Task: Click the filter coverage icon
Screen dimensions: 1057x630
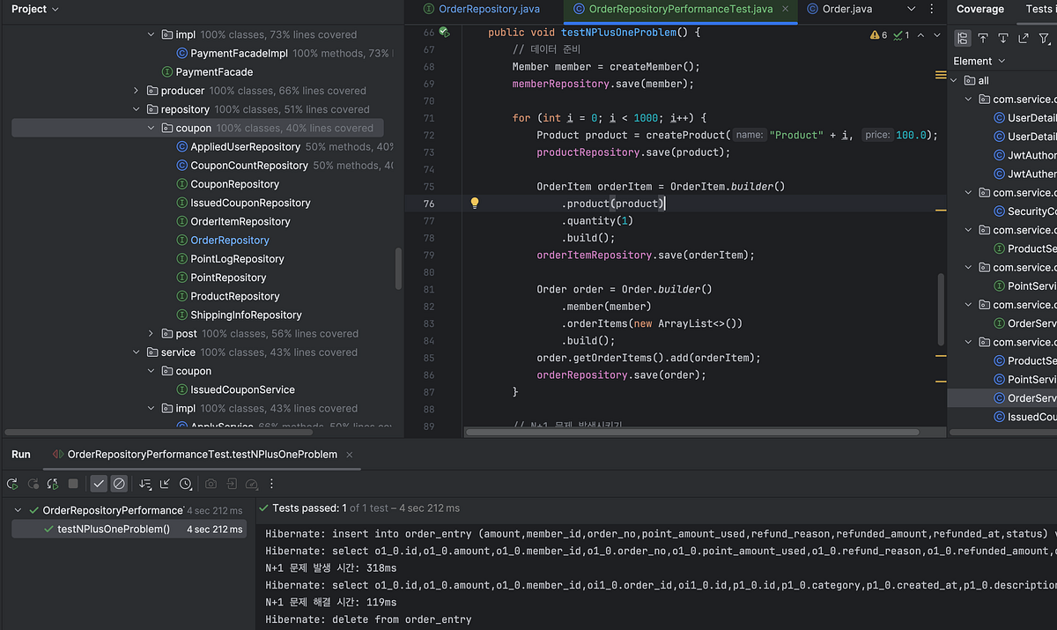Action: 1044,38
